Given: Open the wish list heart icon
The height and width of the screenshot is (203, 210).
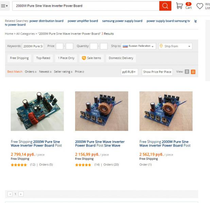Looking at the screenshot, I should 200,6.
